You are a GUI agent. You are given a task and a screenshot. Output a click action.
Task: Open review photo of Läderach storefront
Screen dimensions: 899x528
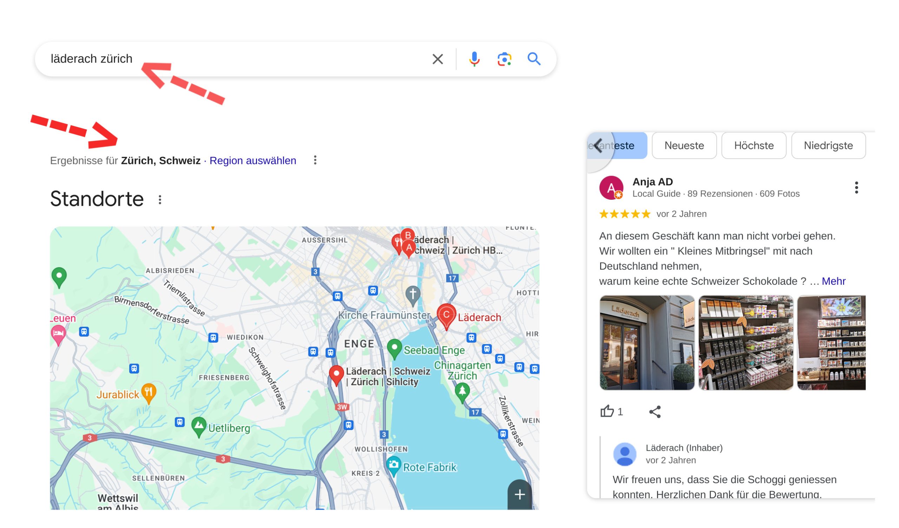(647, 343)
